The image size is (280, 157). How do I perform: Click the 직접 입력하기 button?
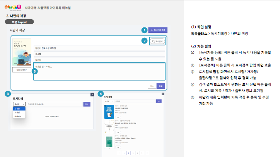pyautogui.click(x=22, y=70)
